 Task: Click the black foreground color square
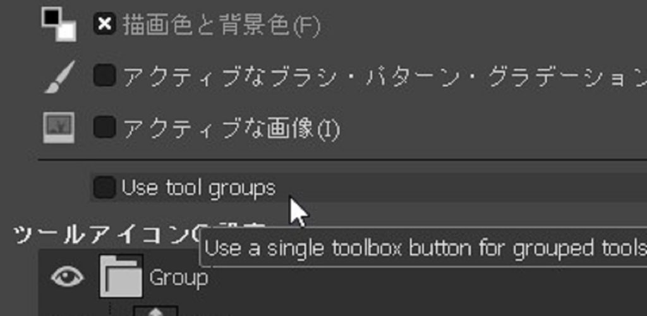[51, 17]
